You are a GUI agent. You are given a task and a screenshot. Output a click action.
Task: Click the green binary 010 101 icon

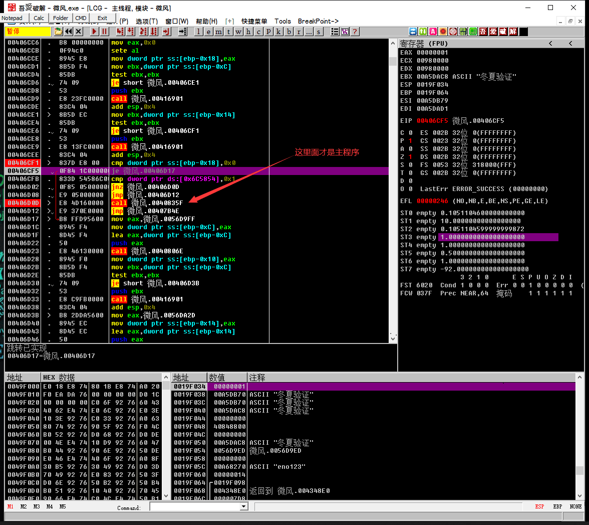point(463,32)
